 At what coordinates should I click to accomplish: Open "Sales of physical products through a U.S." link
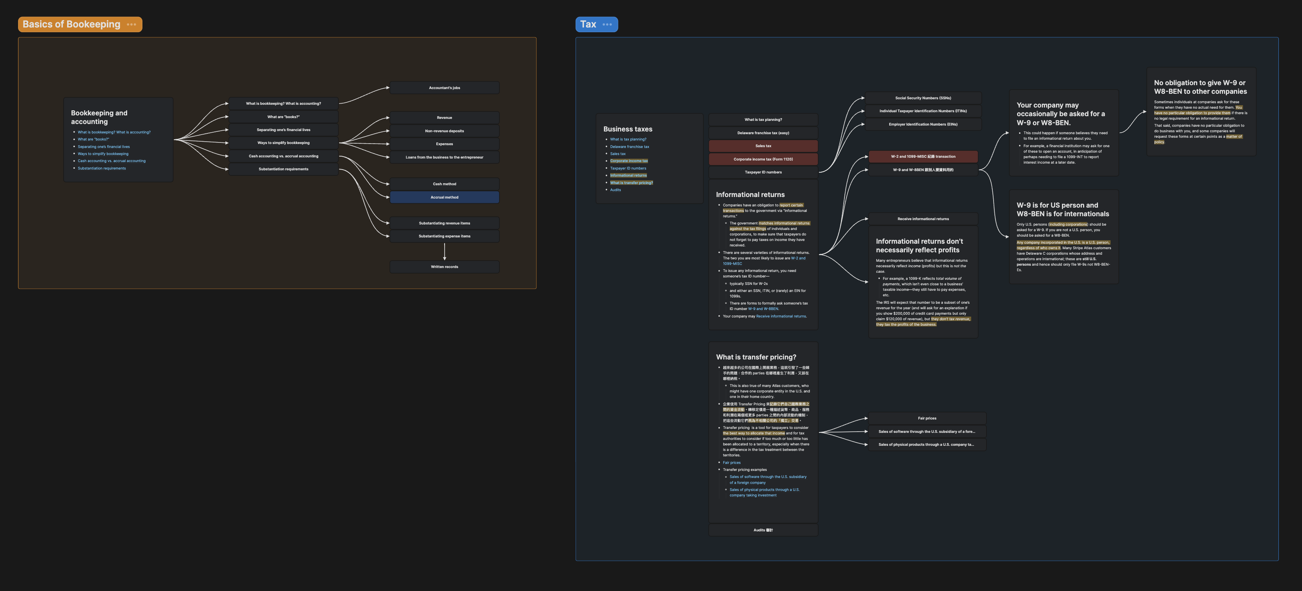(x=764, y=492)
